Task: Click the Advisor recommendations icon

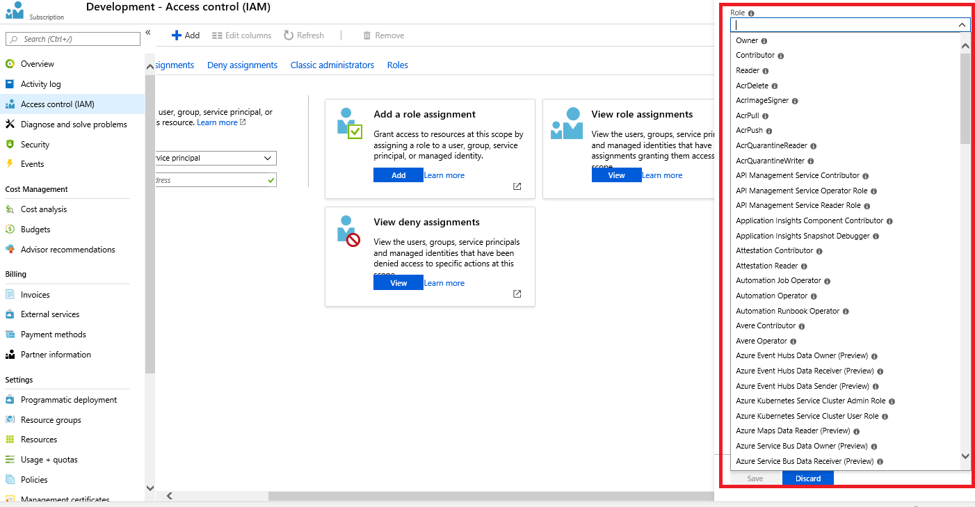Action: (x=10, y=250)
